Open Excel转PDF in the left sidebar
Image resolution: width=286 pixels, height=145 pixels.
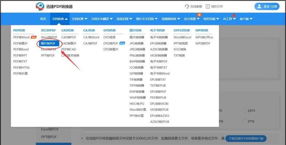point(50,129)
